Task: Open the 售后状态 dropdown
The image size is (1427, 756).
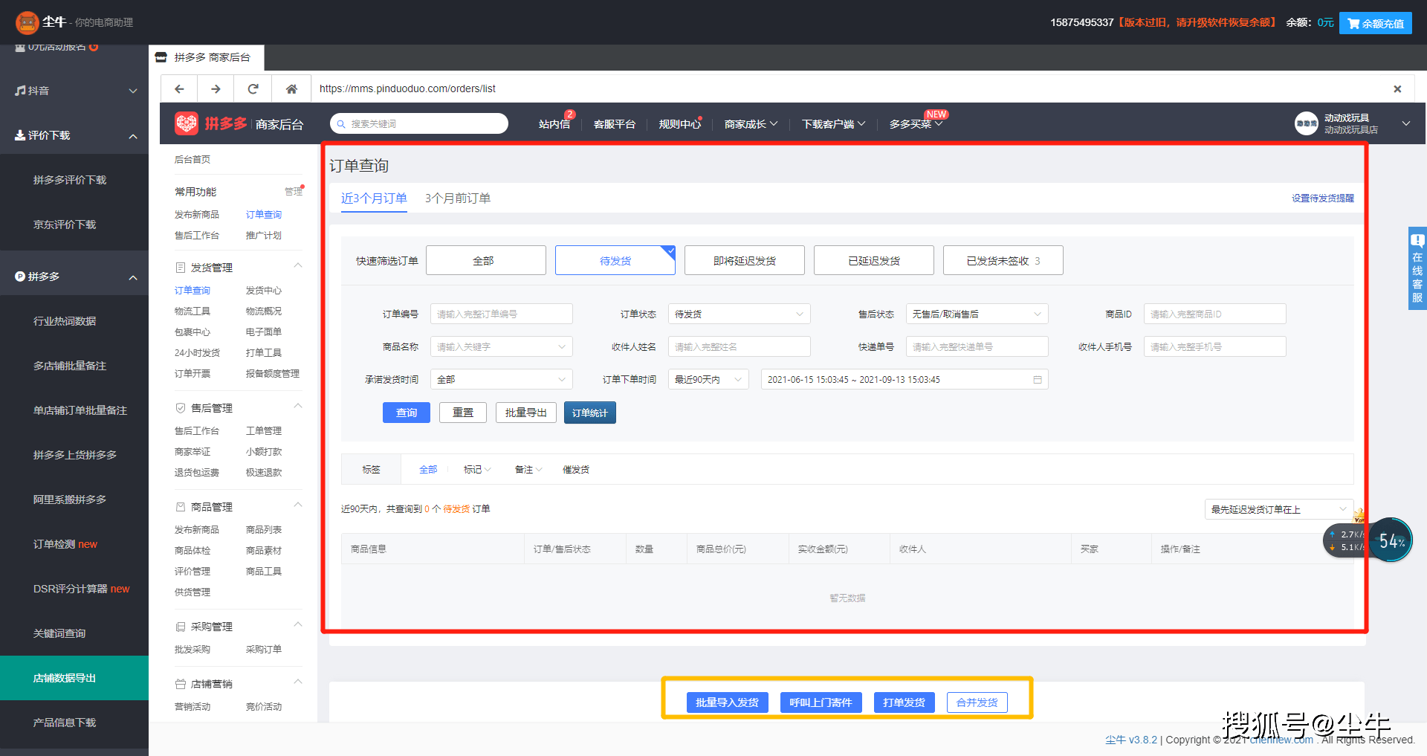Action: click(x=977, y=314)
